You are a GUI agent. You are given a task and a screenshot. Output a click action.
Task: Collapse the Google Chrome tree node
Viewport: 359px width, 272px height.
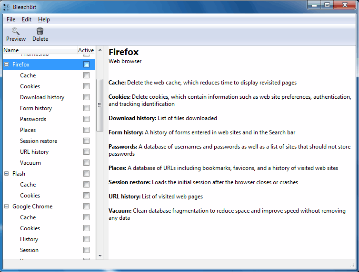[x=7, y=206]
